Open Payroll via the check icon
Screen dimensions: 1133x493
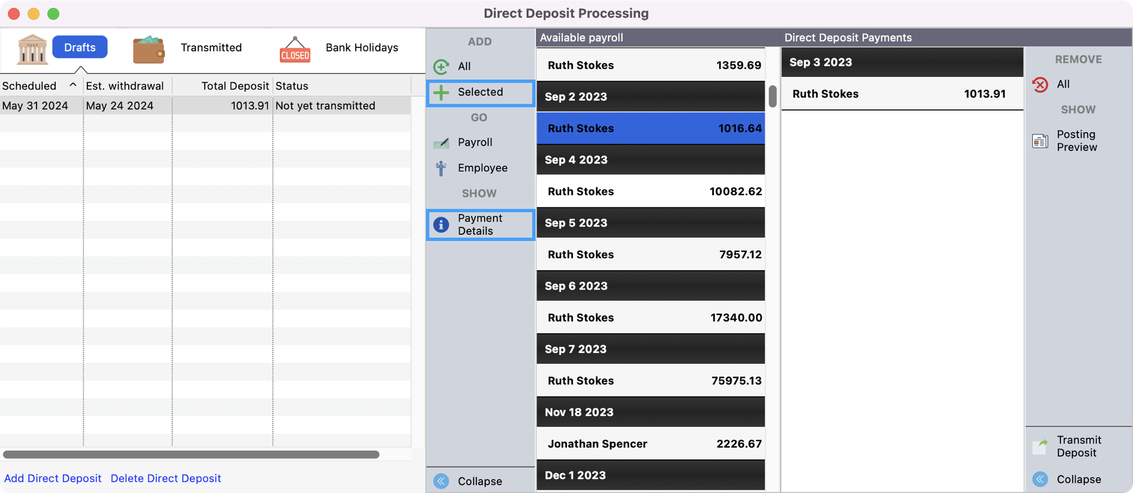point(441,143)
